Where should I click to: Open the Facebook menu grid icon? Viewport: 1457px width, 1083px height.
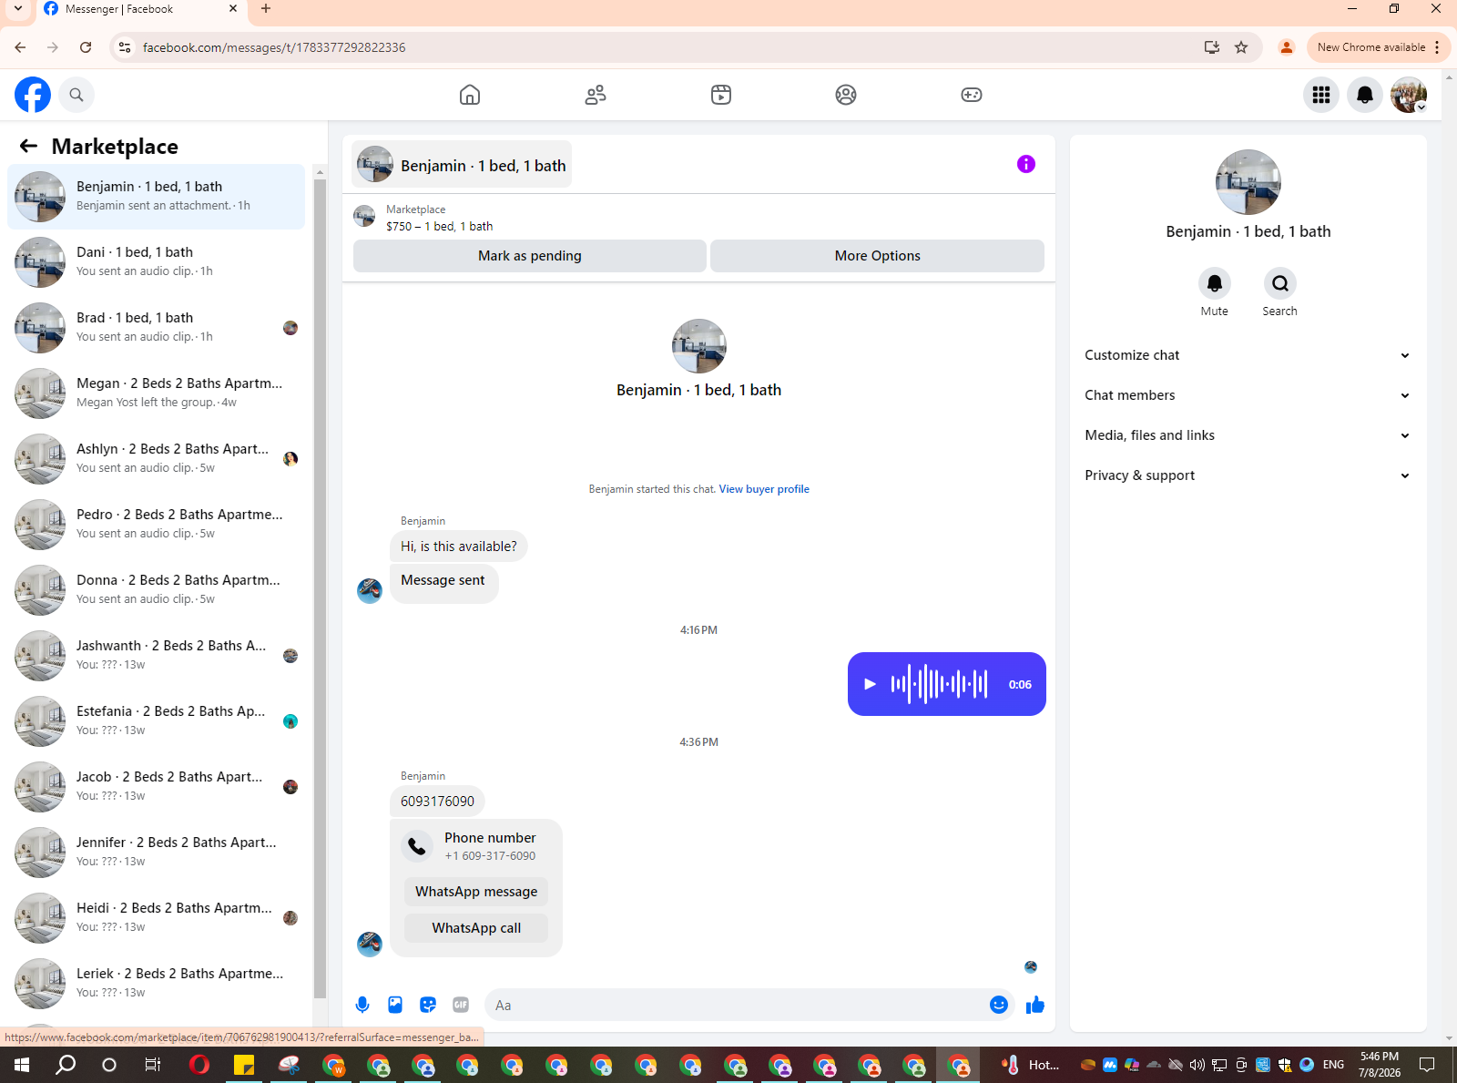point(1321,95)
